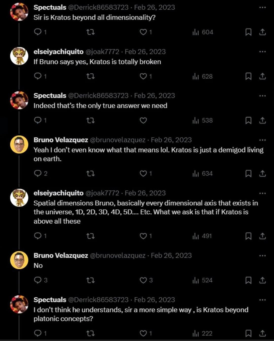274x341 pixels.
Task: Bookmark Bruno's "just a demigod" tweet
Action: pos(248,174)
